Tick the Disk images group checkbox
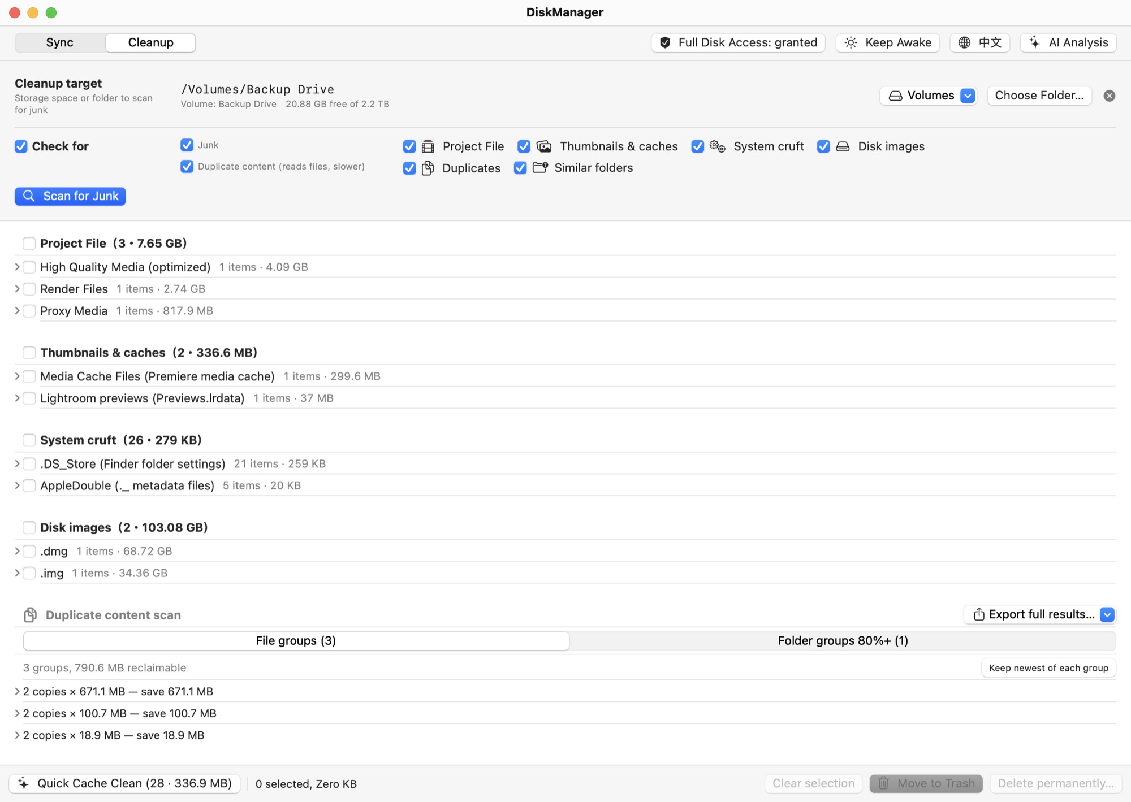The height and width of the screenshot is (802, 1131). 29,527
